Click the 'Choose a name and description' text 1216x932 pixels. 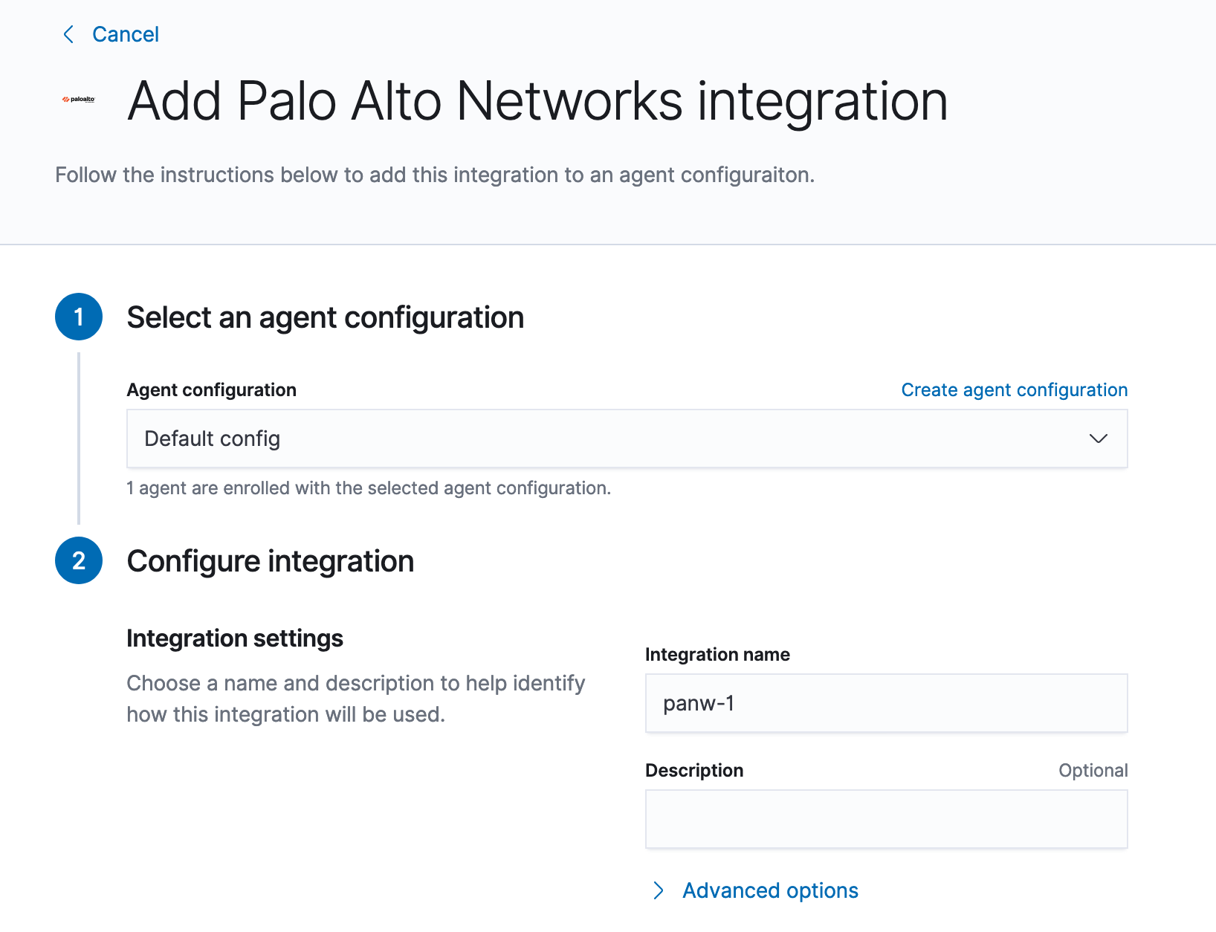tap(356, 699)
